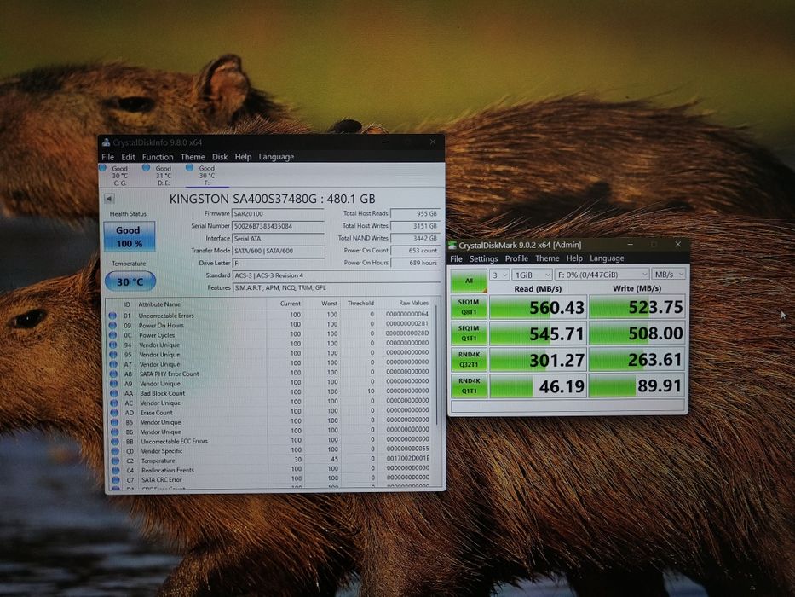
Task: Click status icon for Reallocation Events row
Action: [x=116, y=471]
